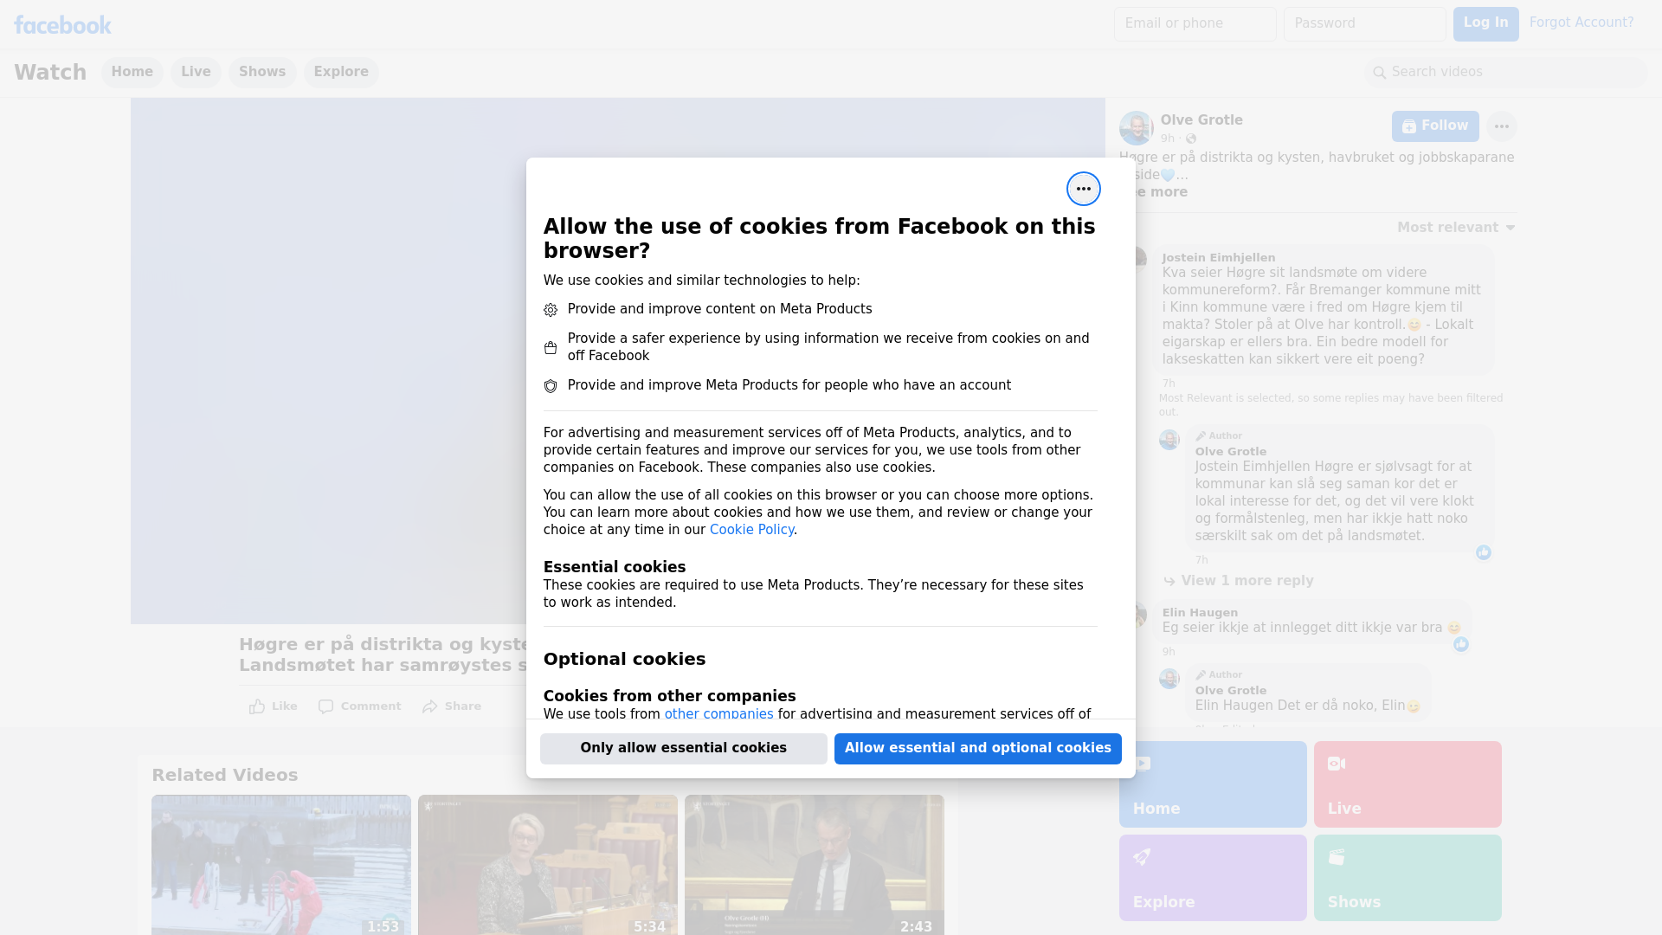Click the Watch heading

click(x=50, y=72)
